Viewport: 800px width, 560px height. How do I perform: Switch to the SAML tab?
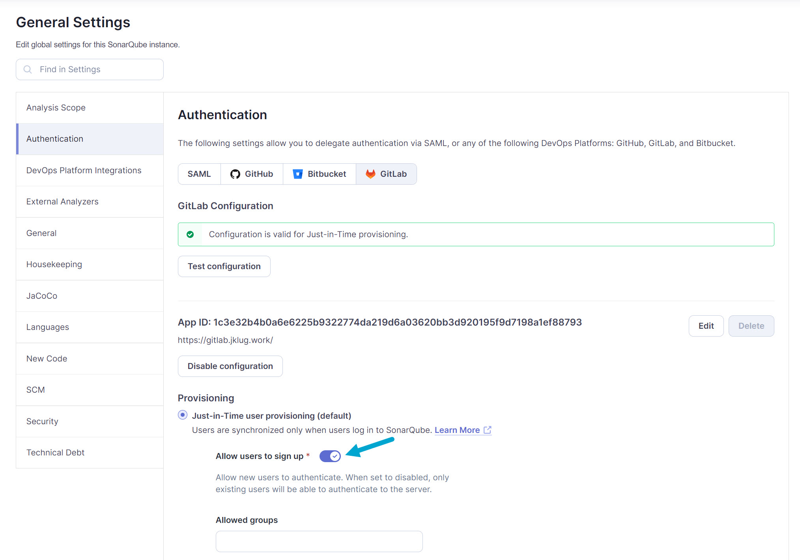[x=199, y=174]
